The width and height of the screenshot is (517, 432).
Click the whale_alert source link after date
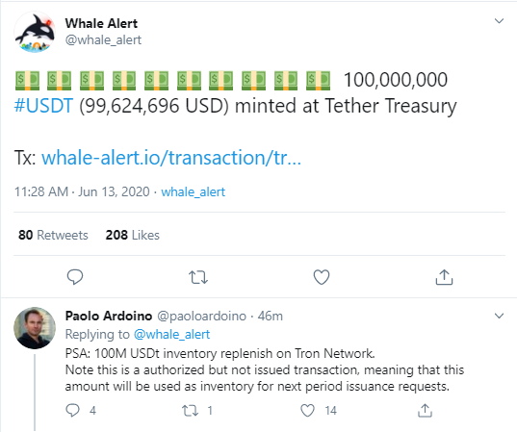pyautogui.click(x=194, y=191)
